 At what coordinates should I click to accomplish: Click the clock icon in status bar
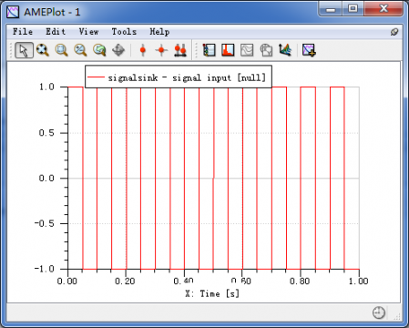(x=379, y=313)
